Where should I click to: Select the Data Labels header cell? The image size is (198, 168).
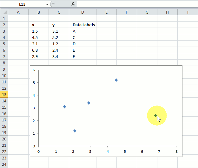(83, 25)
